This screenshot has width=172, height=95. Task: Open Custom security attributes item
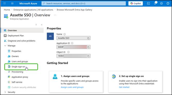pos(24,87)
